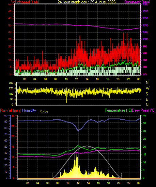This screenshot has width=156, height=187.
Task: Click the barometer '1005' scale value
Action: tap(145, 32)
